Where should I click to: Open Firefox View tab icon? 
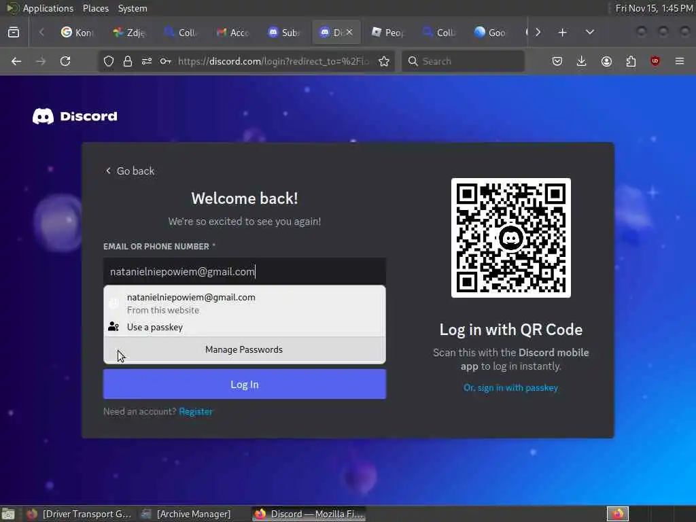[14, 33]
